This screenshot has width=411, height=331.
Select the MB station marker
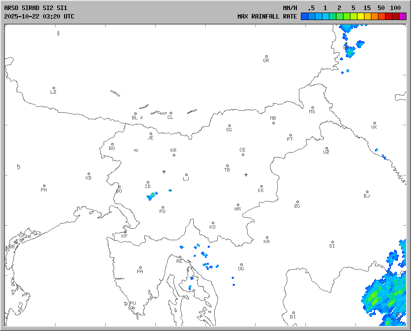273,123
